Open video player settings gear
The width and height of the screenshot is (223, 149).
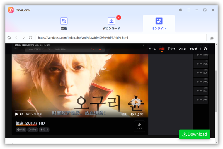132,114
